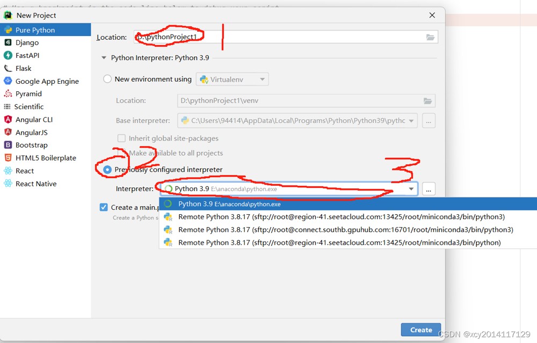Choose Python 3.9 E:\anaconda\python.exe list item
This screenshot has width=537, height=343.
(x=348, y=204)
